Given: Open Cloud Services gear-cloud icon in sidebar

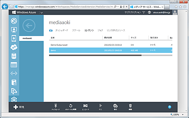Looking at the screenshot, I should pos(14,47).
